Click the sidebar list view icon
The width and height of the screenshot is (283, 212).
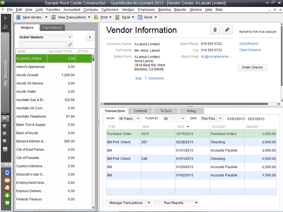[5, 134]
